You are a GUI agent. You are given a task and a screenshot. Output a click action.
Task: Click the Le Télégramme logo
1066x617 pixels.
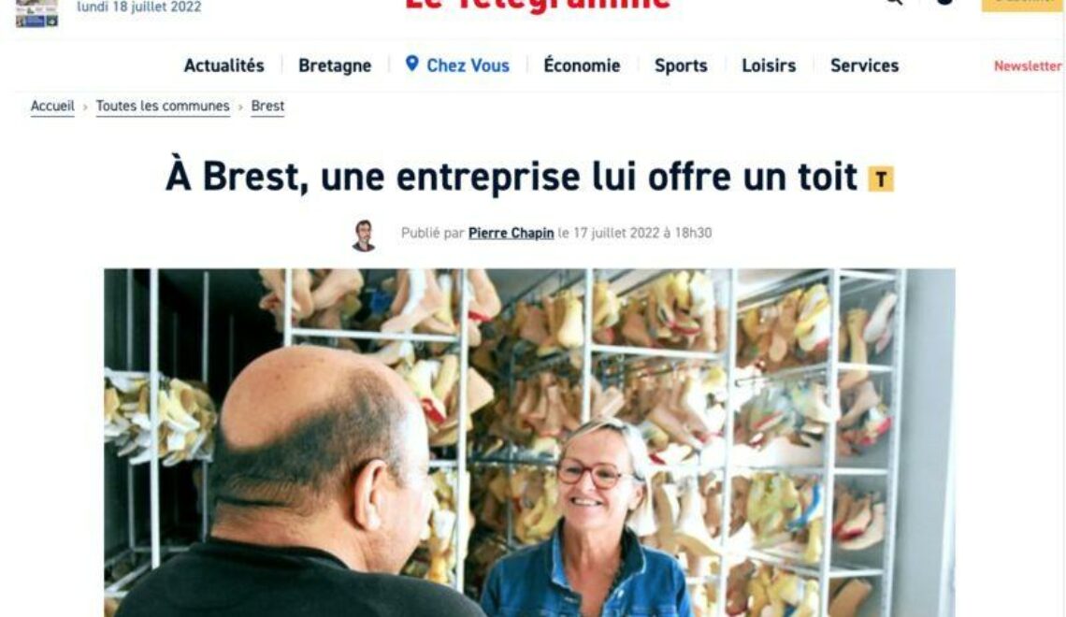[x=537, y=6]
